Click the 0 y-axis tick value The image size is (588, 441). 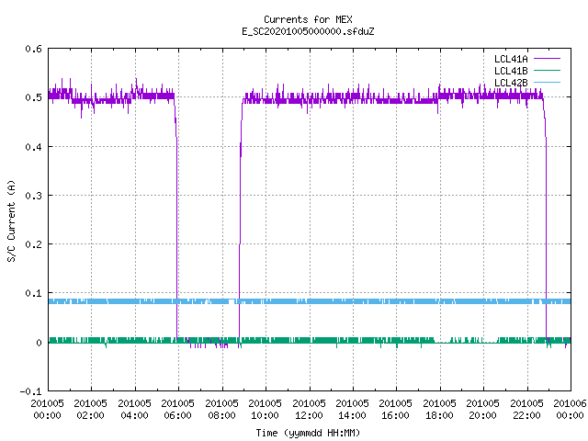39,343
